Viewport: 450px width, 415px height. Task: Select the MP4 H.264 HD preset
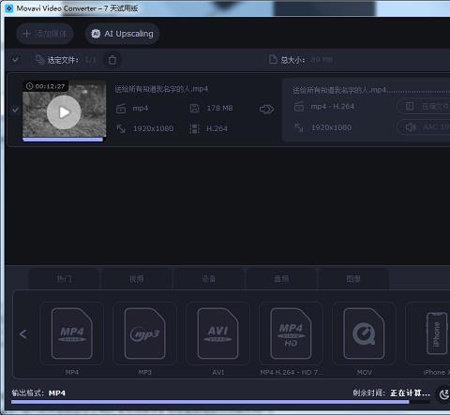point(291,333)
